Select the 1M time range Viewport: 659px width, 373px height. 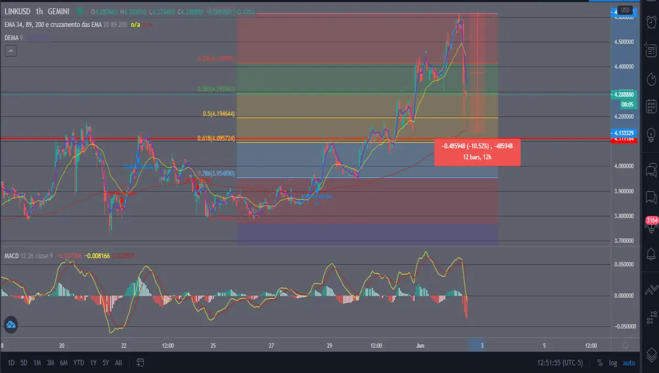point(37,363)
